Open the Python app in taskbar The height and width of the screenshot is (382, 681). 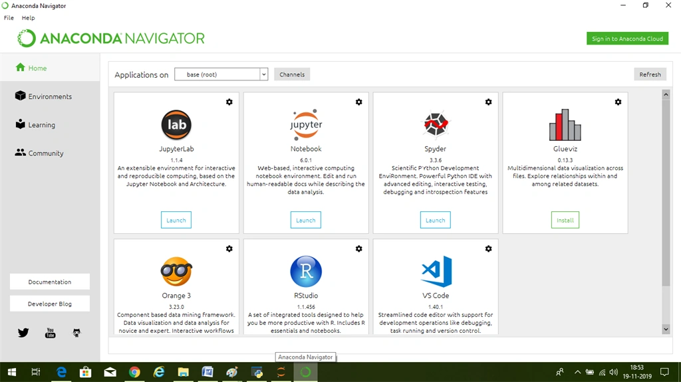pos(257,372)
